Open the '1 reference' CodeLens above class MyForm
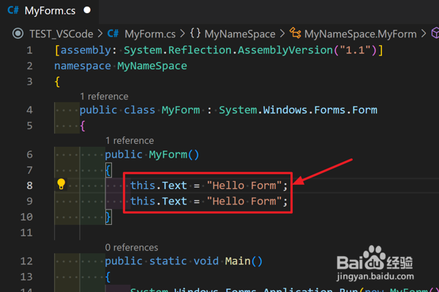Screen dimensions: 439x292 click(x=104, y=96)
